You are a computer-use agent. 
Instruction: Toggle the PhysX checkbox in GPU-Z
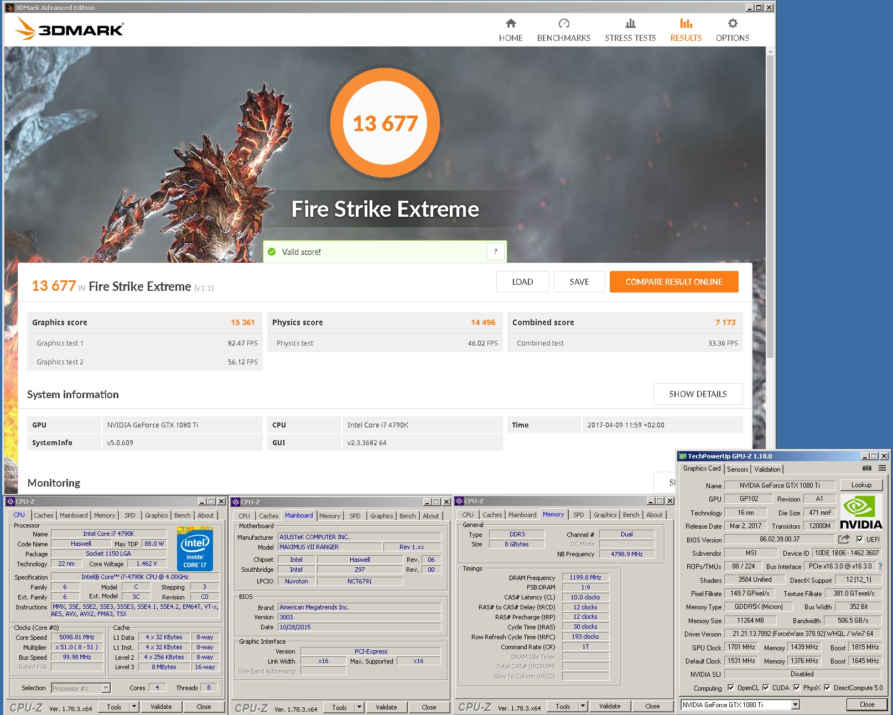pyautogui.click(x=797, y=688)
